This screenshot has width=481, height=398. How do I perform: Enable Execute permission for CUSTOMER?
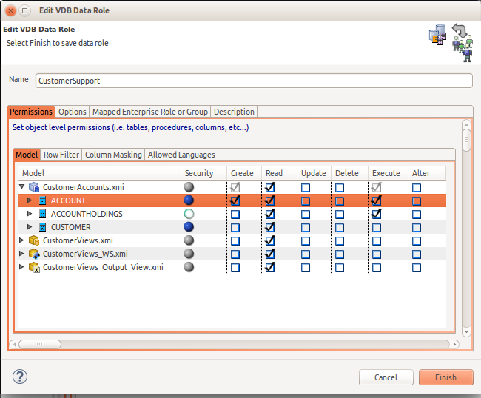[x=377, y=228]
